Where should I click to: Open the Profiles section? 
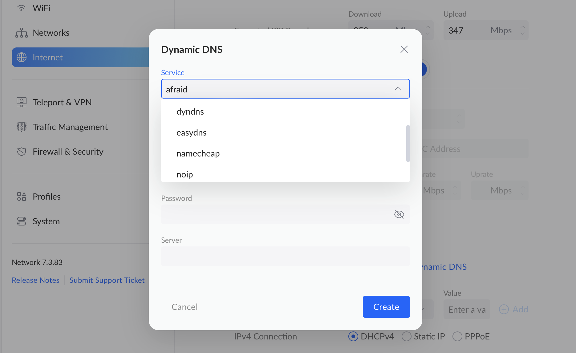point(47,197)
